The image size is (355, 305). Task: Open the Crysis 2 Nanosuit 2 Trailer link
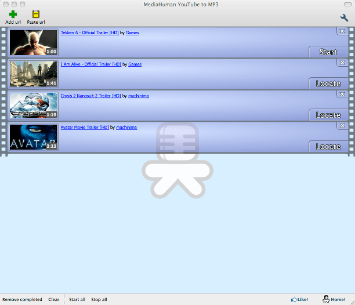coord(91,96)
